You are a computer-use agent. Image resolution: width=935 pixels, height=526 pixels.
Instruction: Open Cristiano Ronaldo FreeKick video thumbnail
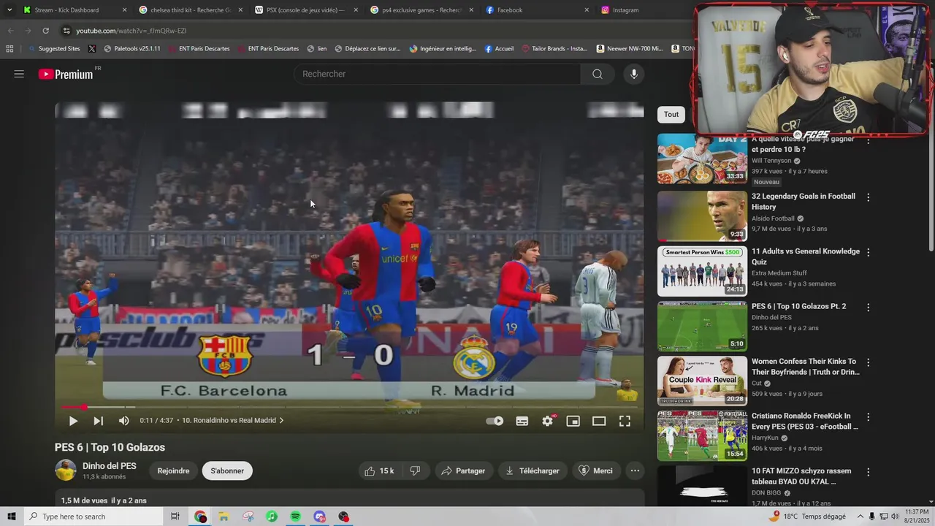point(702,436)
